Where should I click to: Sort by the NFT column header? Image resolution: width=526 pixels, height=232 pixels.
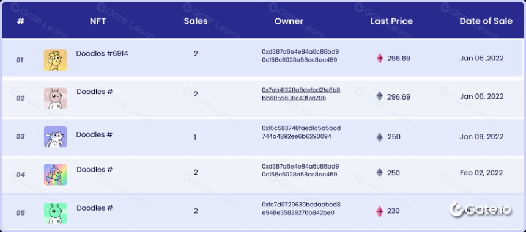coord(98,21)
